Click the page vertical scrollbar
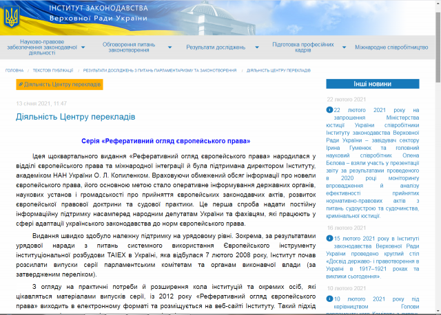This screenshot has width=441, height=315. click(437, 172)
